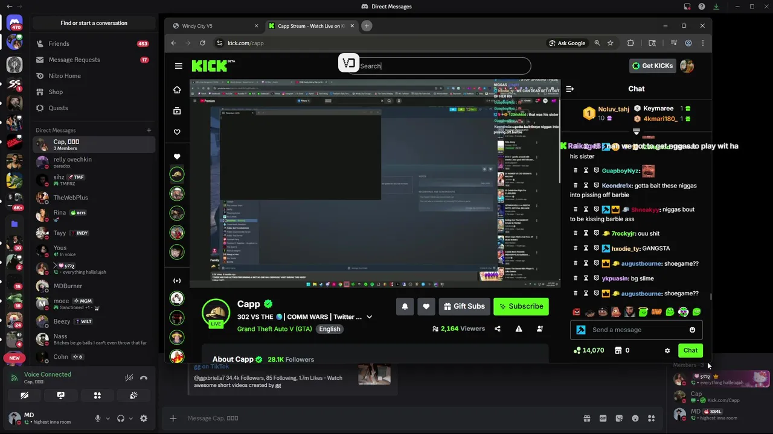The height and width of the screenshot is (434, 773).
Task: Click Send a message field in Kick chat
Action: pyautogui.click(x=637, y=330)
